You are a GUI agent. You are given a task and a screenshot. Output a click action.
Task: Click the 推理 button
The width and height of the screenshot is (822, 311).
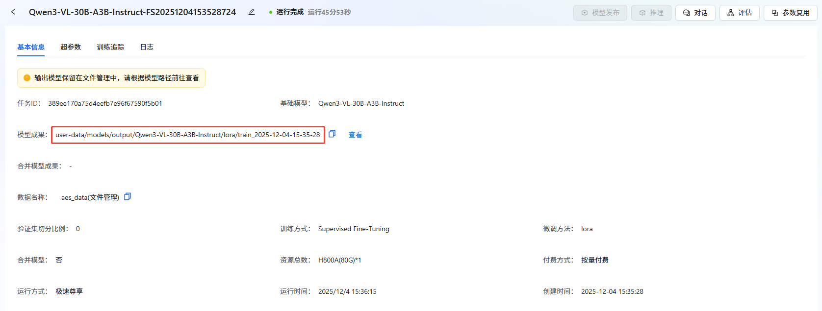coord(651,13)
